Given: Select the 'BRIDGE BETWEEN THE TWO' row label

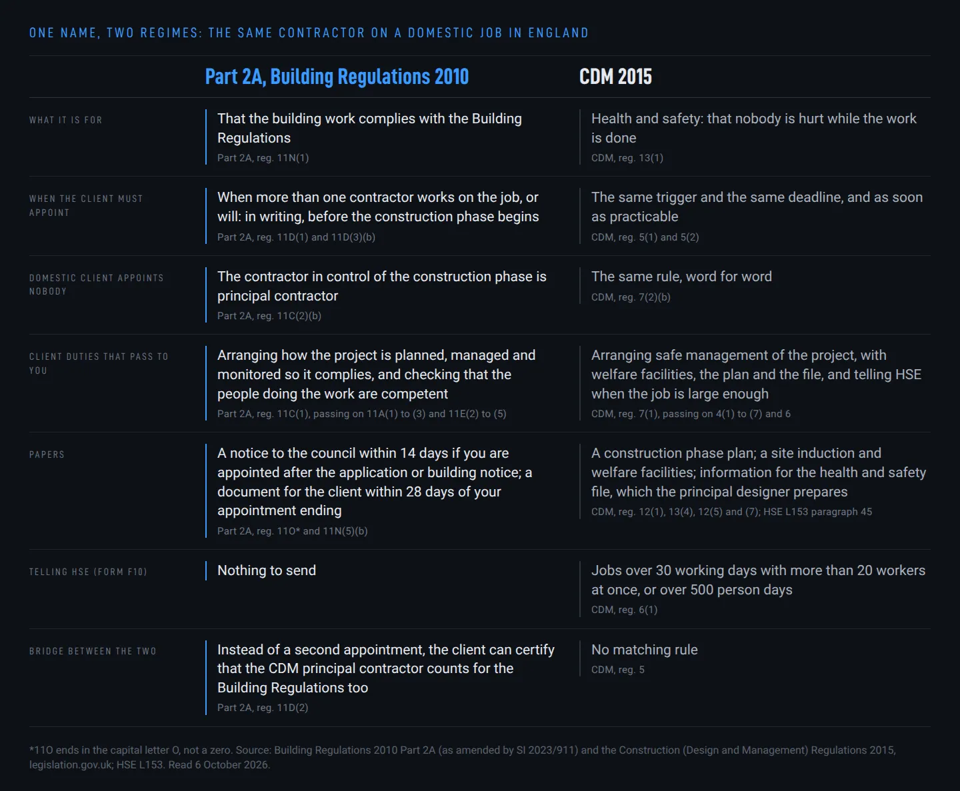Looking at the screenshot, I should click(x=93, y=651).
